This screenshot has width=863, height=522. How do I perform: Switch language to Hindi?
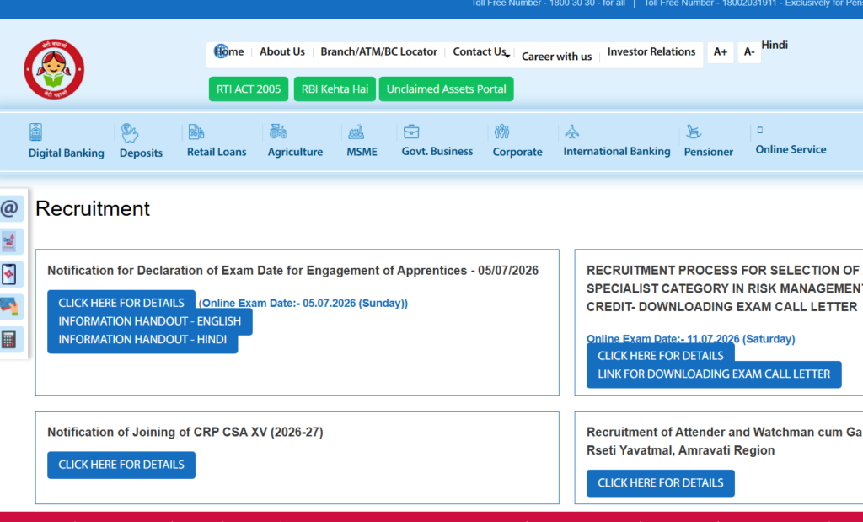click(x=775, y=45)
